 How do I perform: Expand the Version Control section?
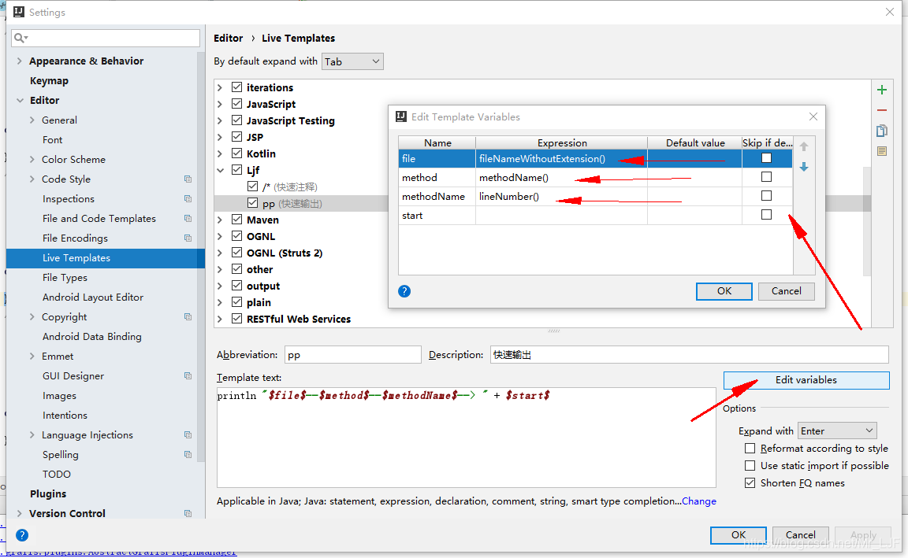point(20,513)
